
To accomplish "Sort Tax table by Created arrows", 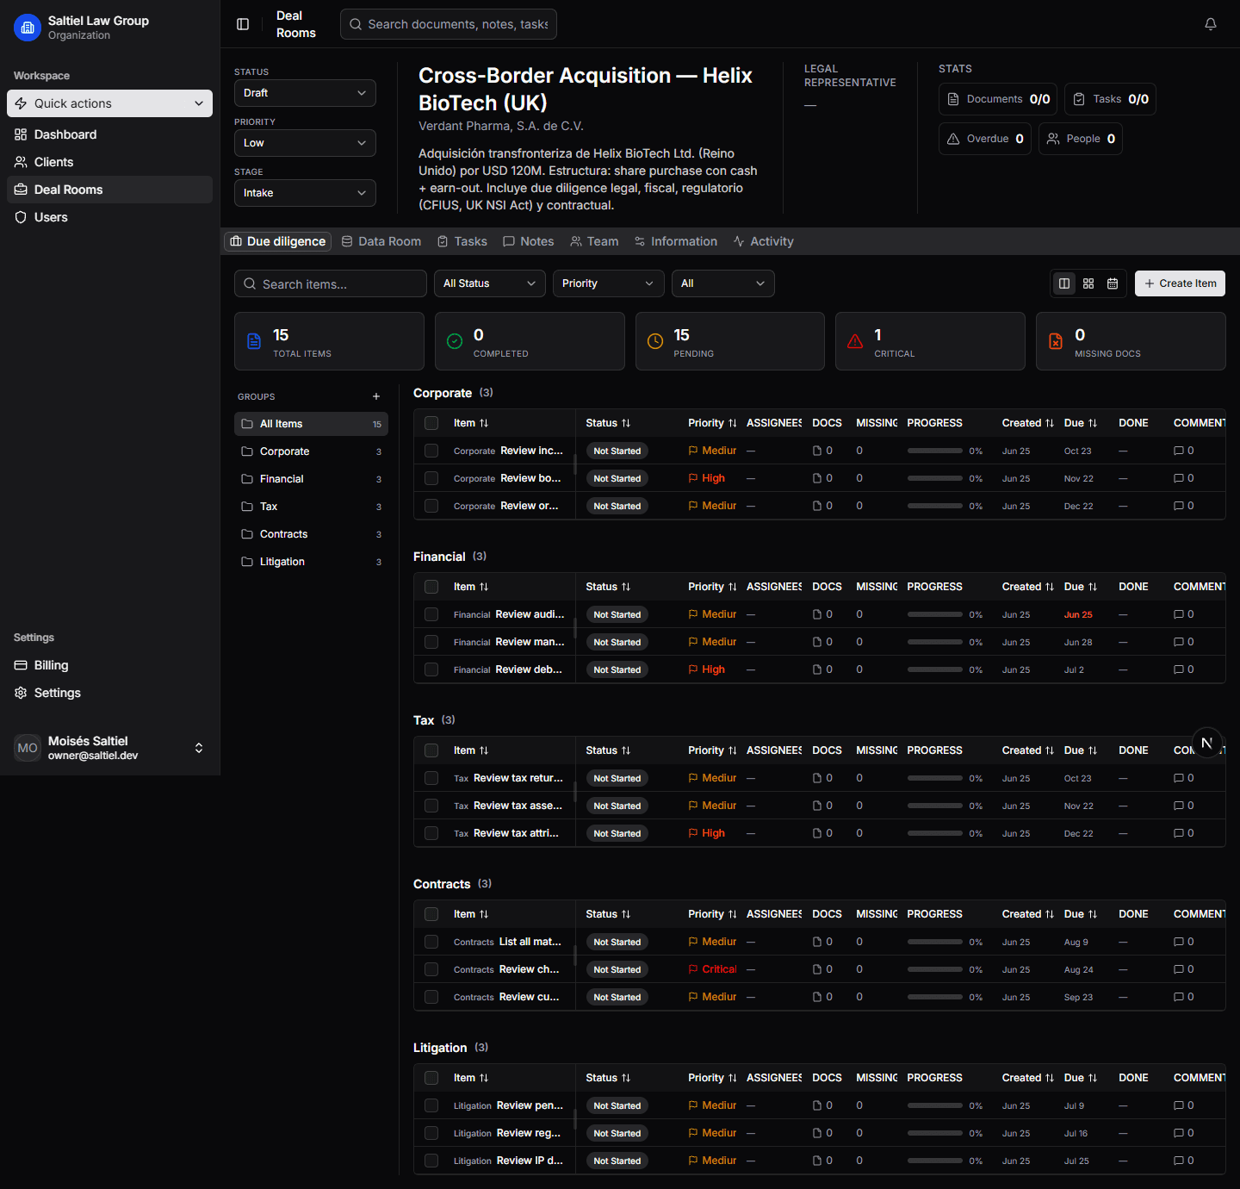I will click(1050, 750).
